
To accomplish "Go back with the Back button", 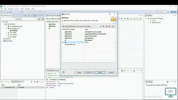I will (79, 72).
